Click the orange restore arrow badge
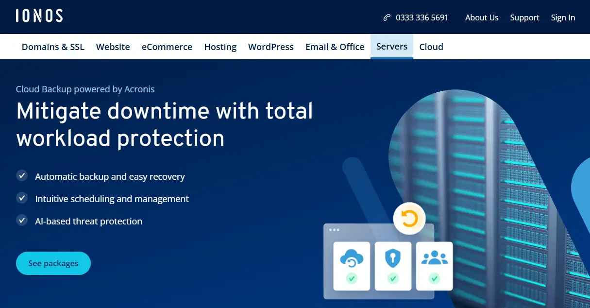The image size is (590, 308). [409, 219]
